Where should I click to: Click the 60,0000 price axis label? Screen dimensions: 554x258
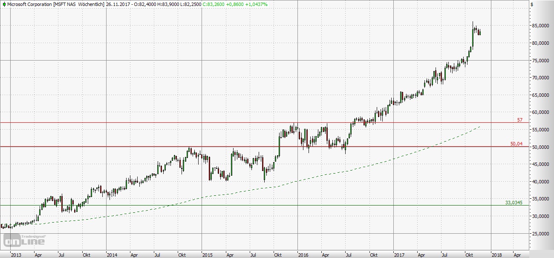coord(540,112)
